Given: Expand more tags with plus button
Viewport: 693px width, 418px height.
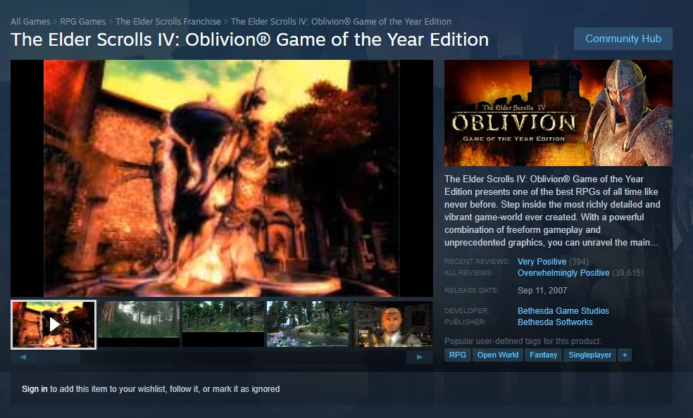Looking at the screenshot, I should (625, 355).
